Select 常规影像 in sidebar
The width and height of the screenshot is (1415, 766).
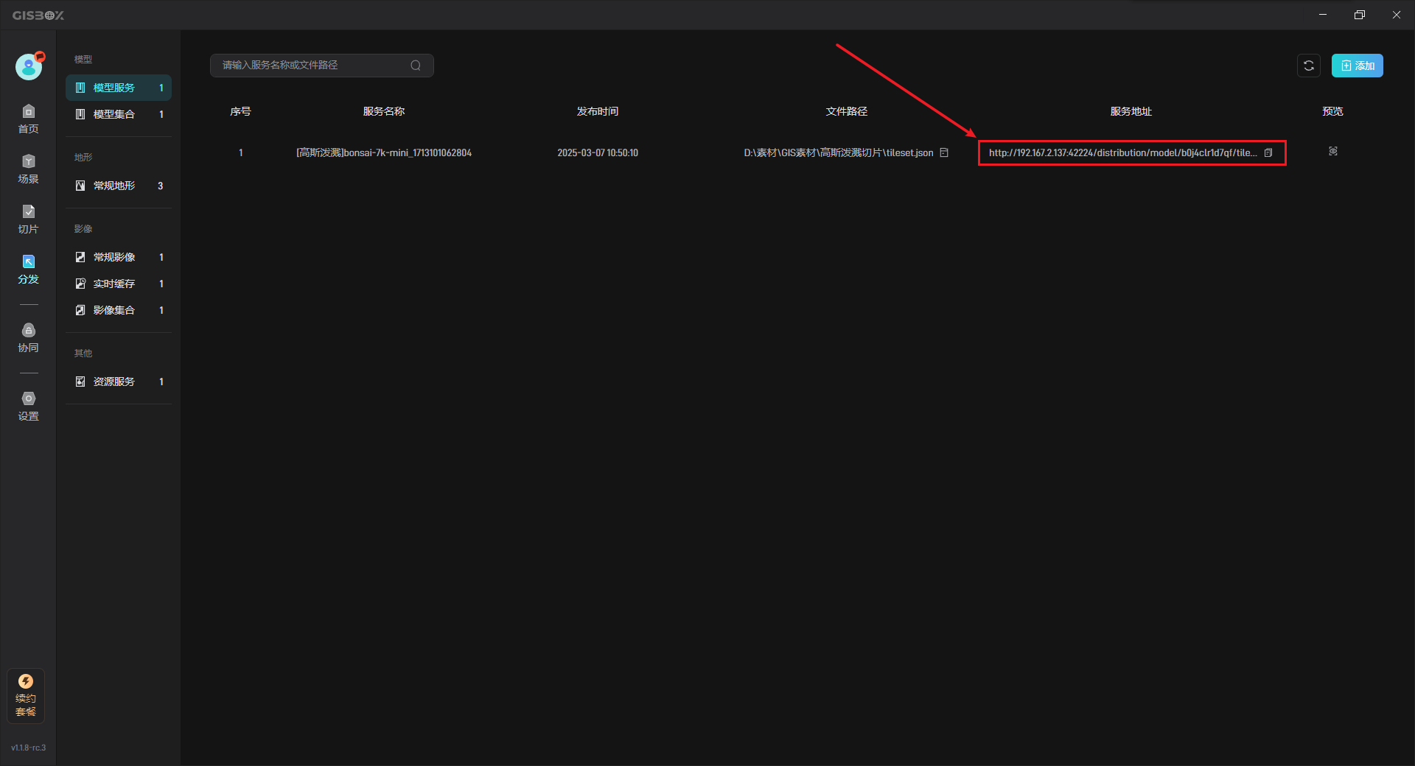(119, 257)
